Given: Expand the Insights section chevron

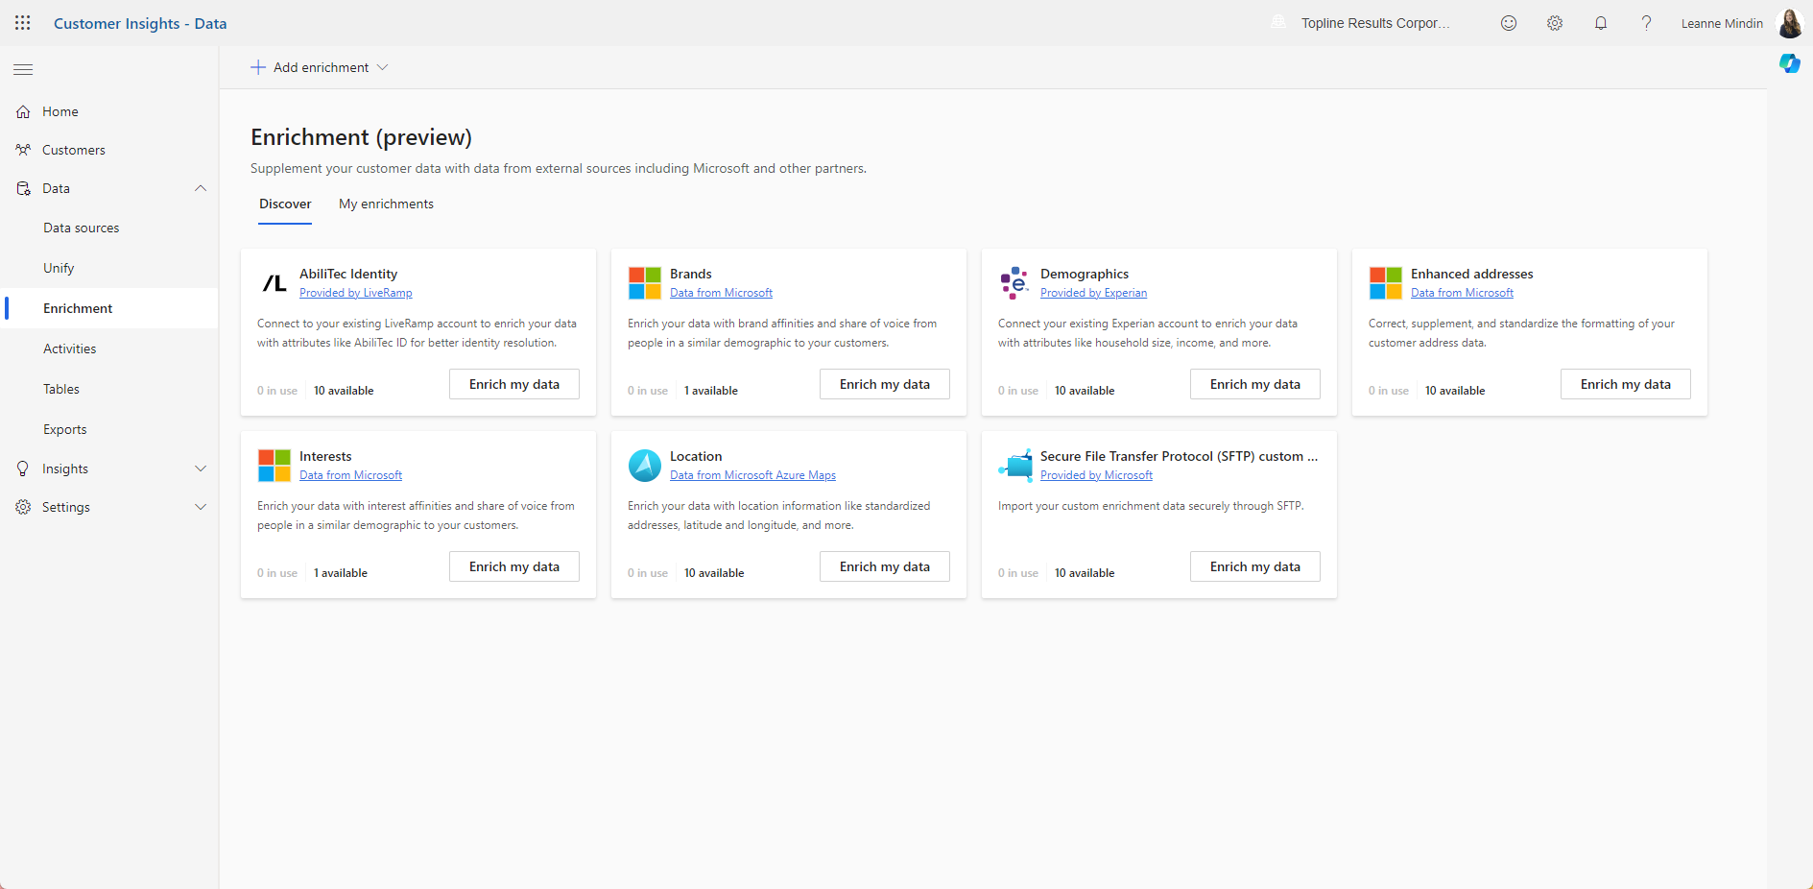Looking at the screenshot, I should click(x=201, y=469).
